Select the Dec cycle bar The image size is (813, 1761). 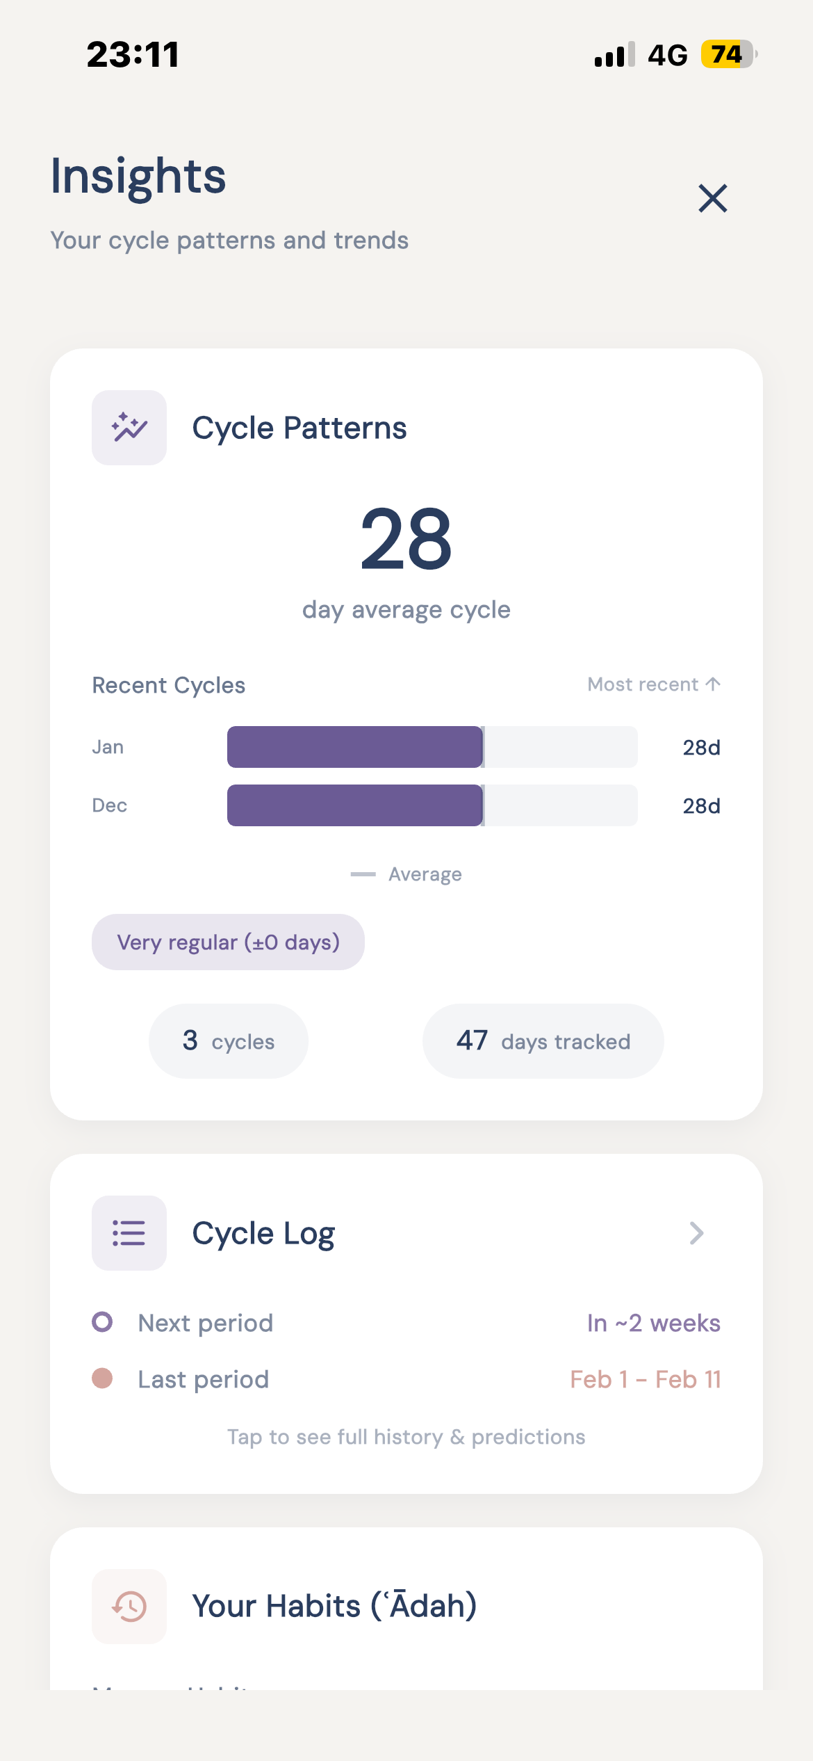432,805
